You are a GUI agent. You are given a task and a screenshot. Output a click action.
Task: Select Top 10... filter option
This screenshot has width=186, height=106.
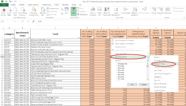(x=164, y=80)
